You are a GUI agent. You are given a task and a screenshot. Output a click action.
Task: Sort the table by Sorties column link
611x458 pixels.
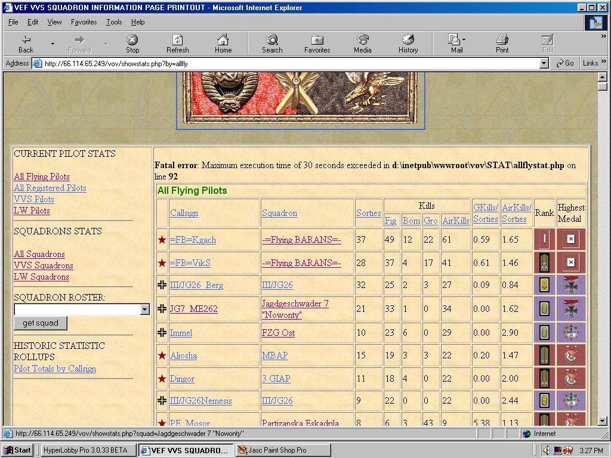(368, 213)
